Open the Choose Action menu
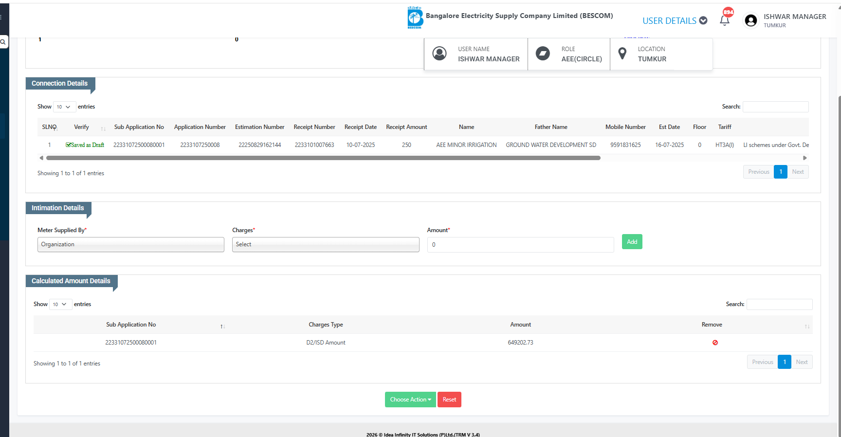Screen dimensions: 841x437 point(410,400)
